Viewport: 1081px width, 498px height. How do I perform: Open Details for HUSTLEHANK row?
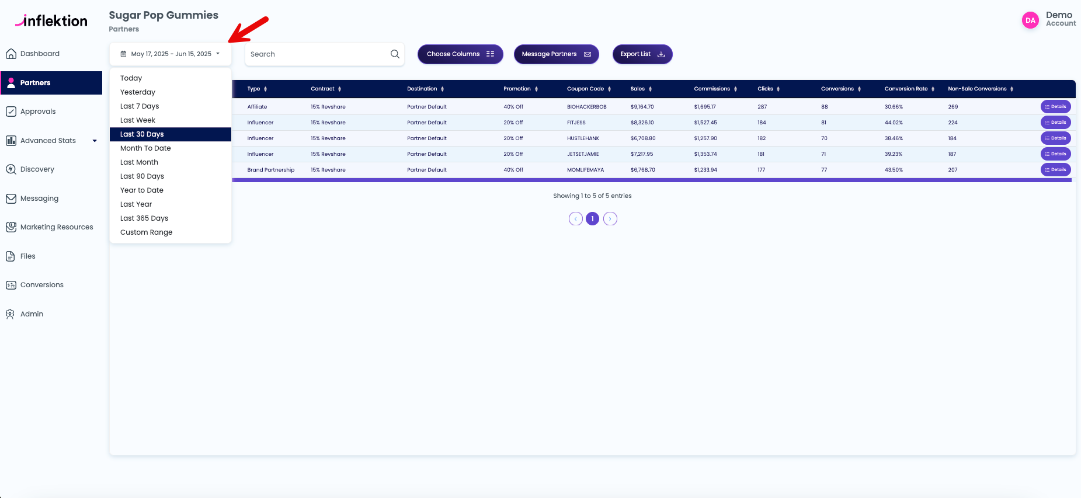tap(1055, 138)
